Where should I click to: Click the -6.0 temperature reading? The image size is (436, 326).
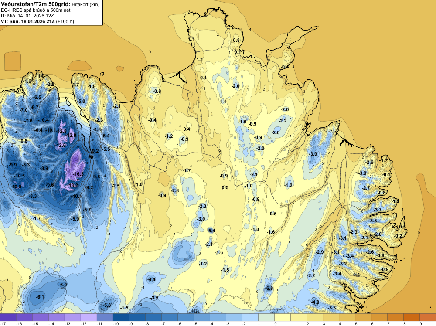coord(63,285)
